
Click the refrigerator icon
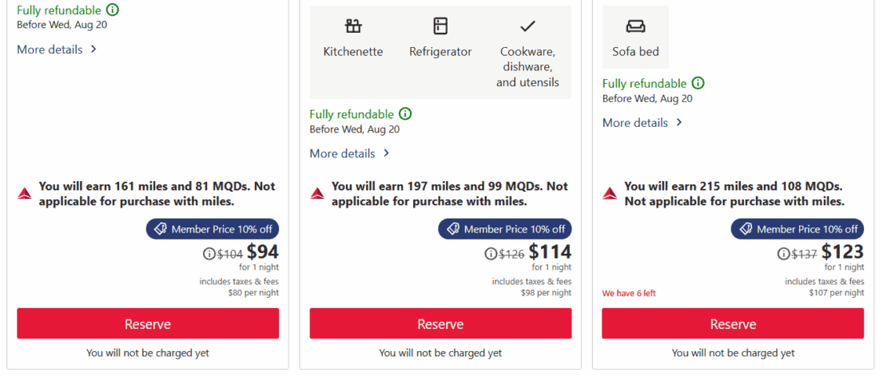440,26
